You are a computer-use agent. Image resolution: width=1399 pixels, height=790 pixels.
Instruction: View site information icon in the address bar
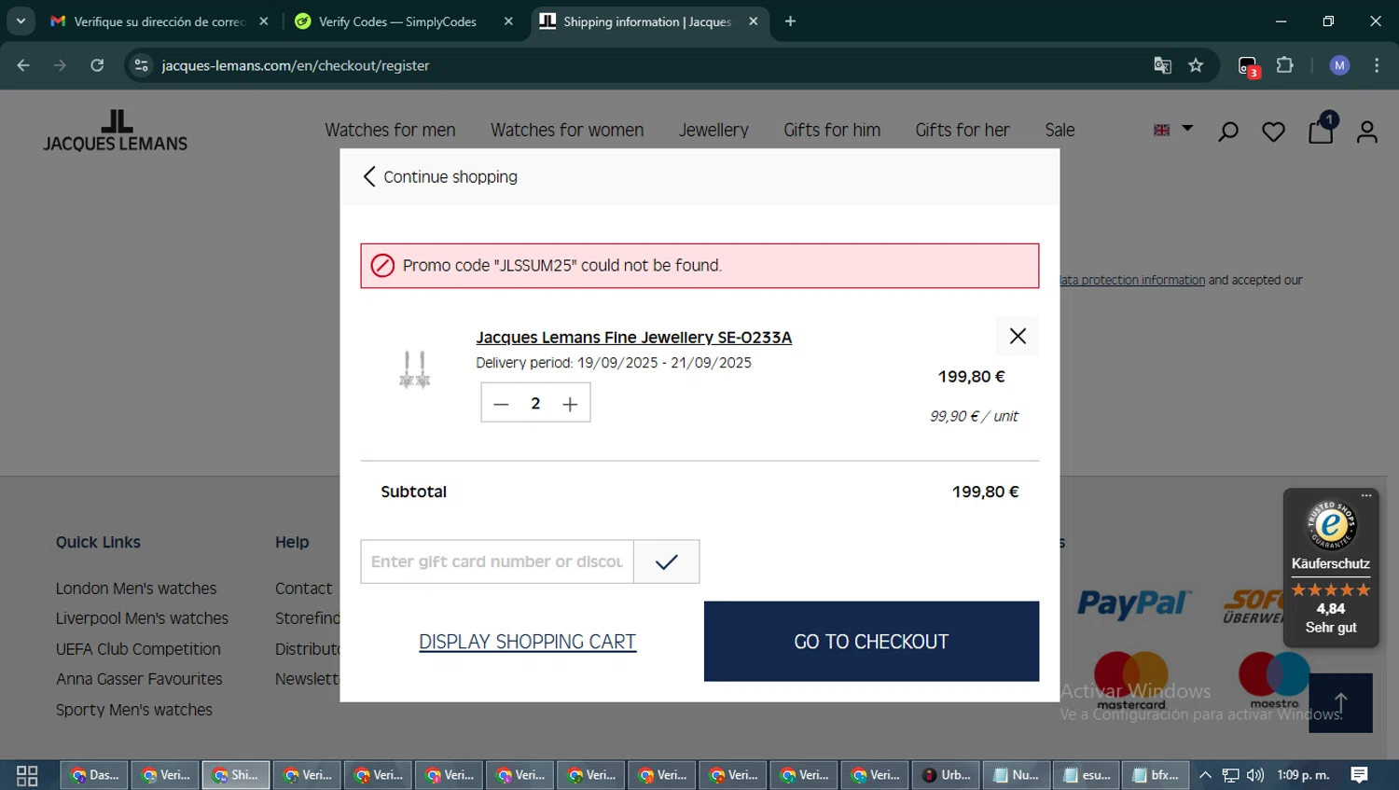[x=141, y=65]
